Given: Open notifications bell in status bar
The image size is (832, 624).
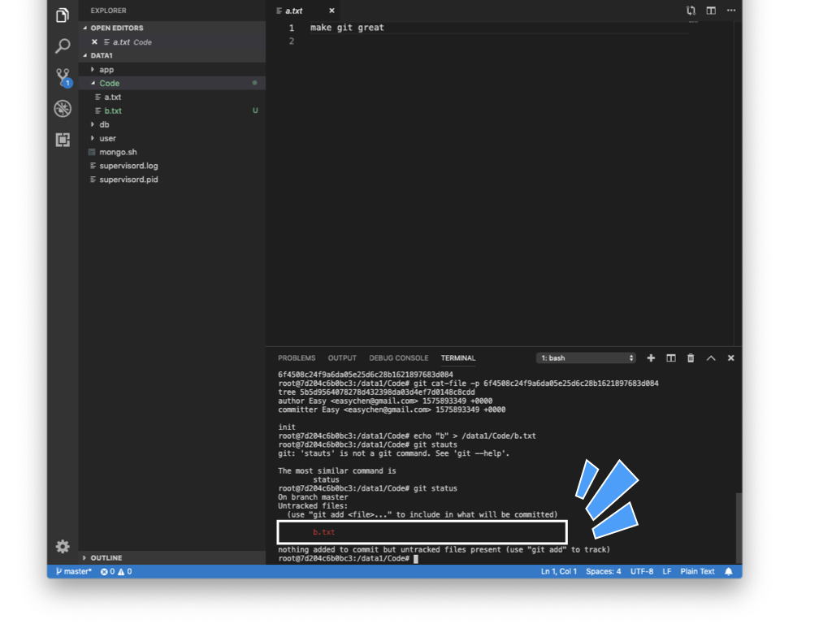Looking at the screenshot, I should [729, 572].
